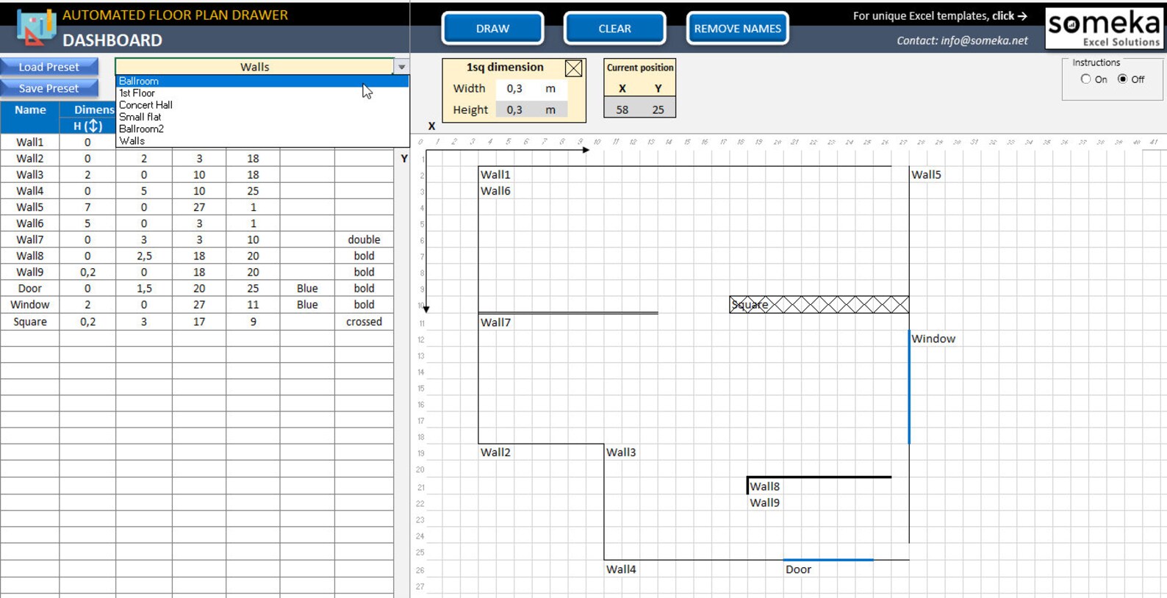Select the Wall2 name cell in table
1167x598 pixels.
[30, 158]
